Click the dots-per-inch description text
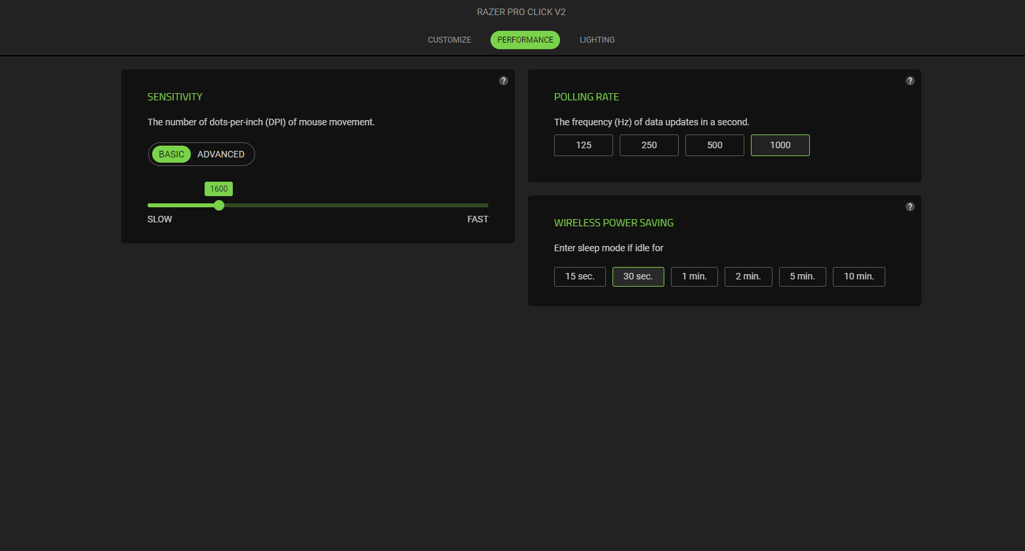 [x=261, y=122]
